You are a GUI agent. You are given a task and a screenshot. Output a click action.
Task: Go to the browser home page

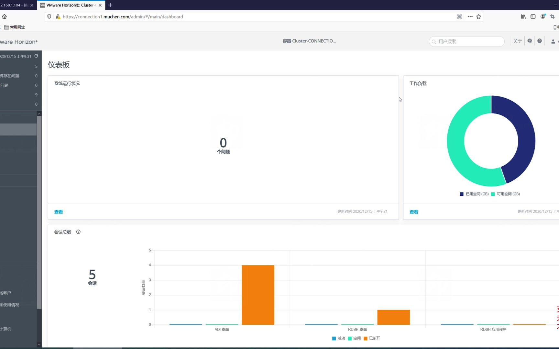[x=4, y=16]
